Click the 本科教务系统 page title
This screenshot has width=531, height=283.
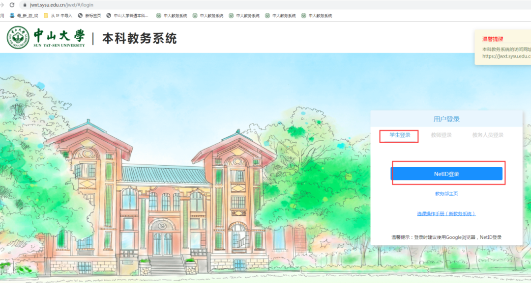(x=140, y=38)
